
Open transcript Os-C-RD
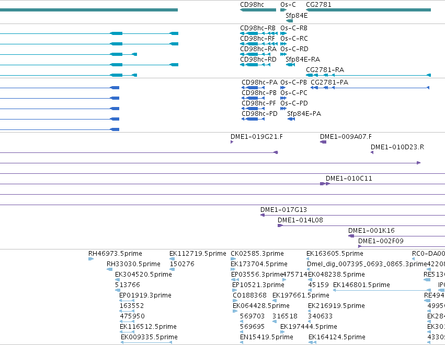(294, 49)
